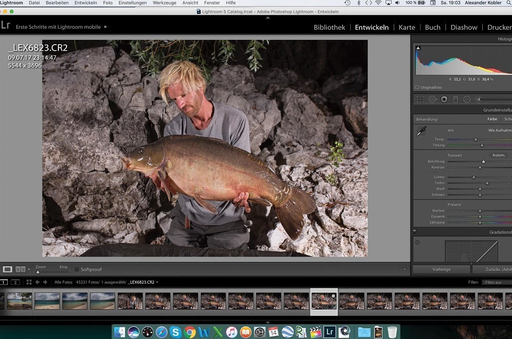Go forward with filmstrip right arrow
This screenshot has height=339, width=512.
[45, 282]
